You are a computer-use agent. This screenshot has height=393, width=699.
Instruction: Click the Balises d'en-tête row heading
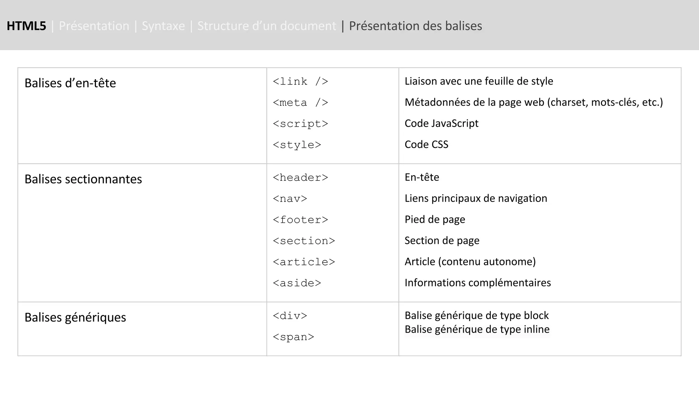tap(70, 83)
